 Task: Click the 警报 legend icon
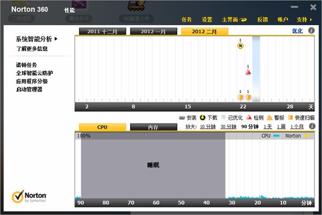pos(270,118)
